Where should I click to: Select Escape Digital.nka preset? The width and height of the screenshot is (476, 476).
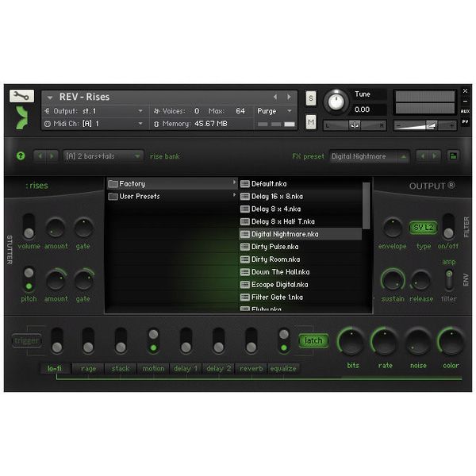301,285
